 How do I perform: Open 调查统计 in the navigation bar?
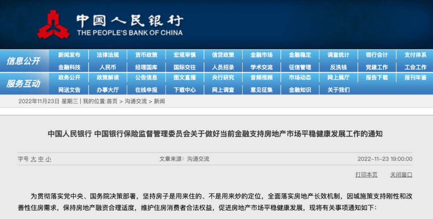[338, 55]
